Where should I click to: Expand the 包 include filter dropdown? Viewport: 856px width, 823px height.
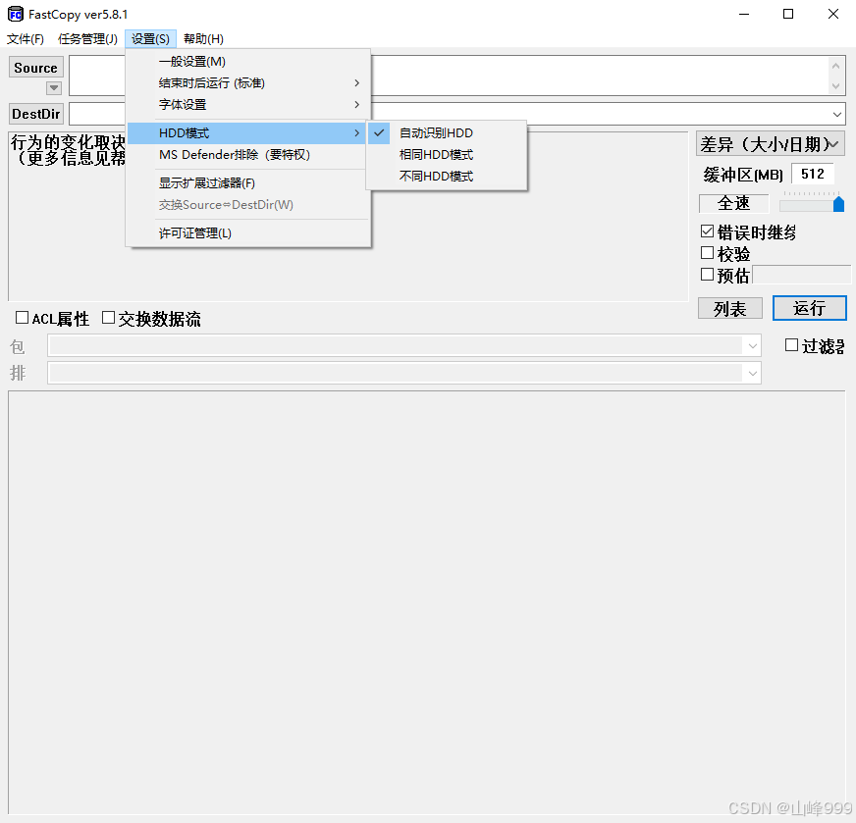[752, 346]
